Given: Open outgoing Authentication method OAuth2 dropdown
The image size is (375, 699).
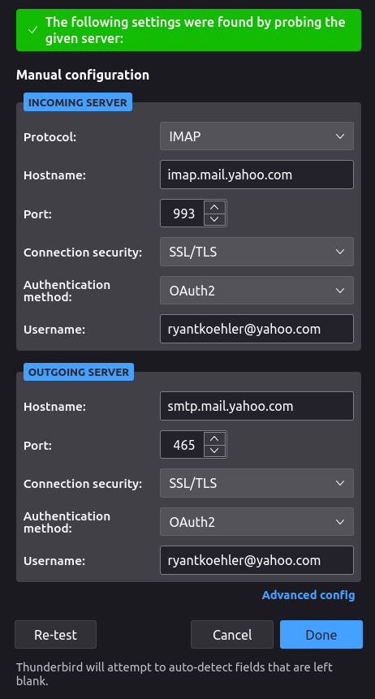Looking at the screenshot, I should [256, 521].
